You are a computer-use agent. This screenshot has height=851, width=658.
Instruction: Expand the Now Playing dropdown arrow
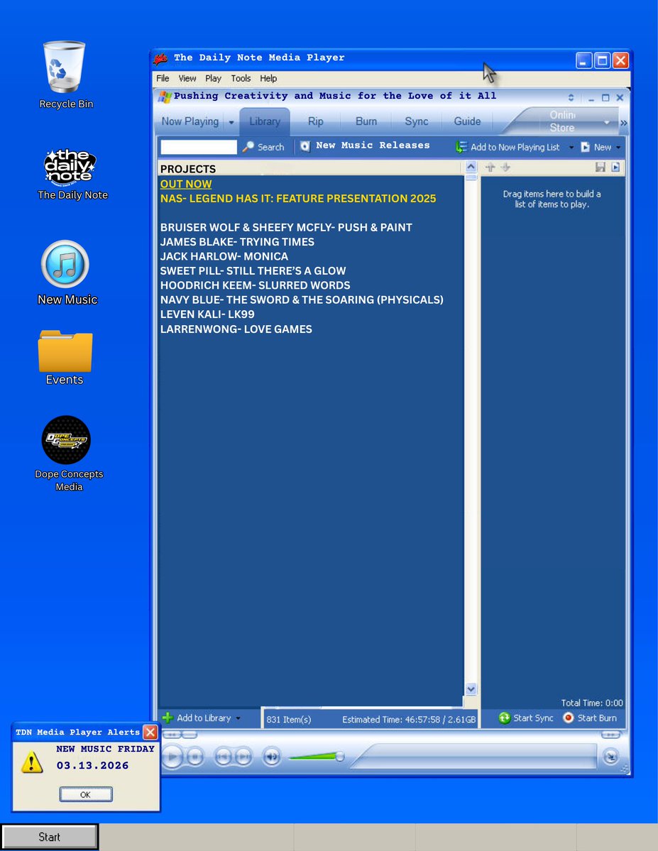(x=231, y=122)
